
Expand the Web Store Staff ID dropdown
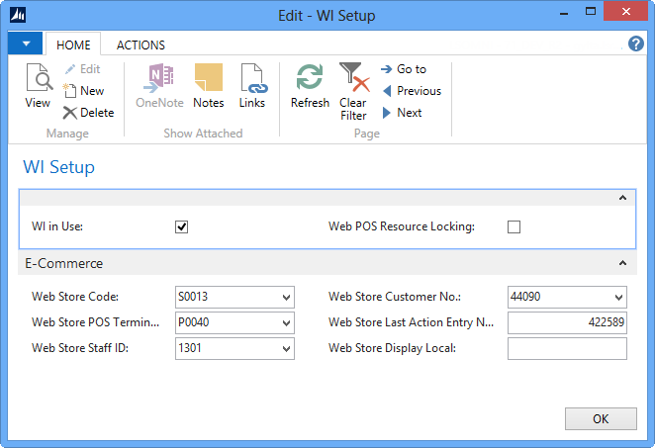tap(286, 348)
